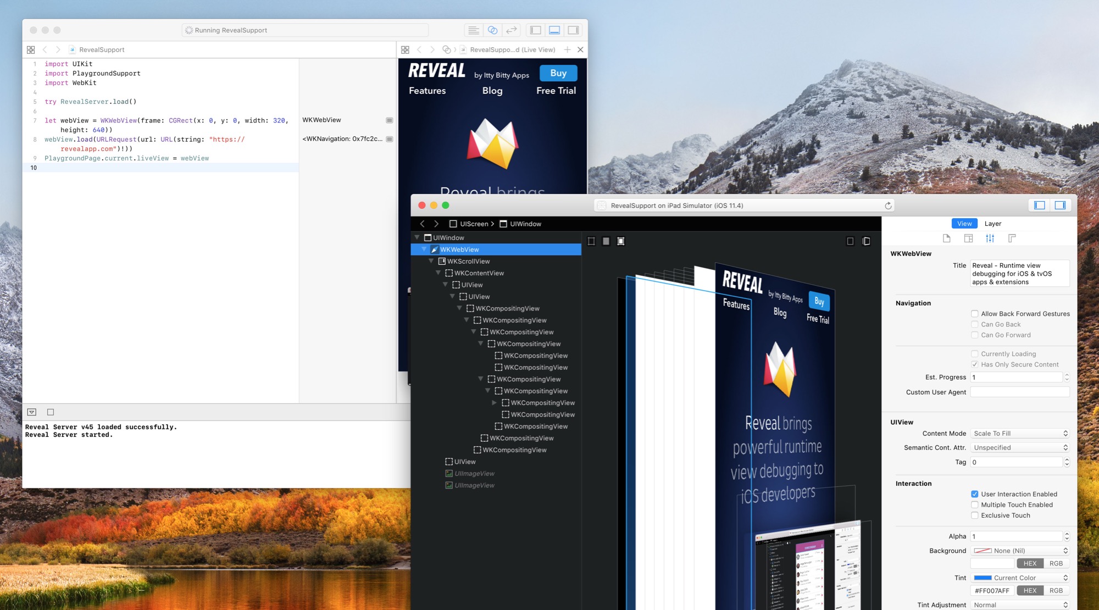1099x610 pixels.
Task: Switch canvas to 3D layered view
Action: 867,241
